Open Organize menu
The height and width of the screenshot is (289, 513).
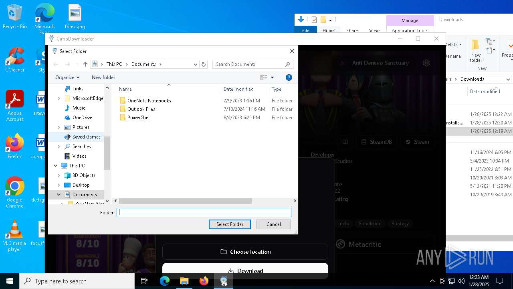(x=67, y=77)
